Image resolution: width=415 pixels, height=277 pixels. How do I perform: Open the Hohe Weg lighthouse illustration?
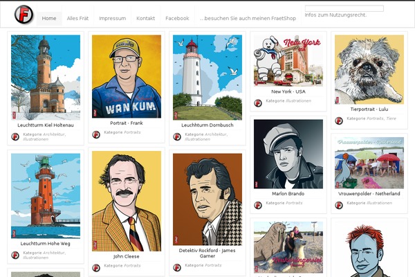click(46, 196)
